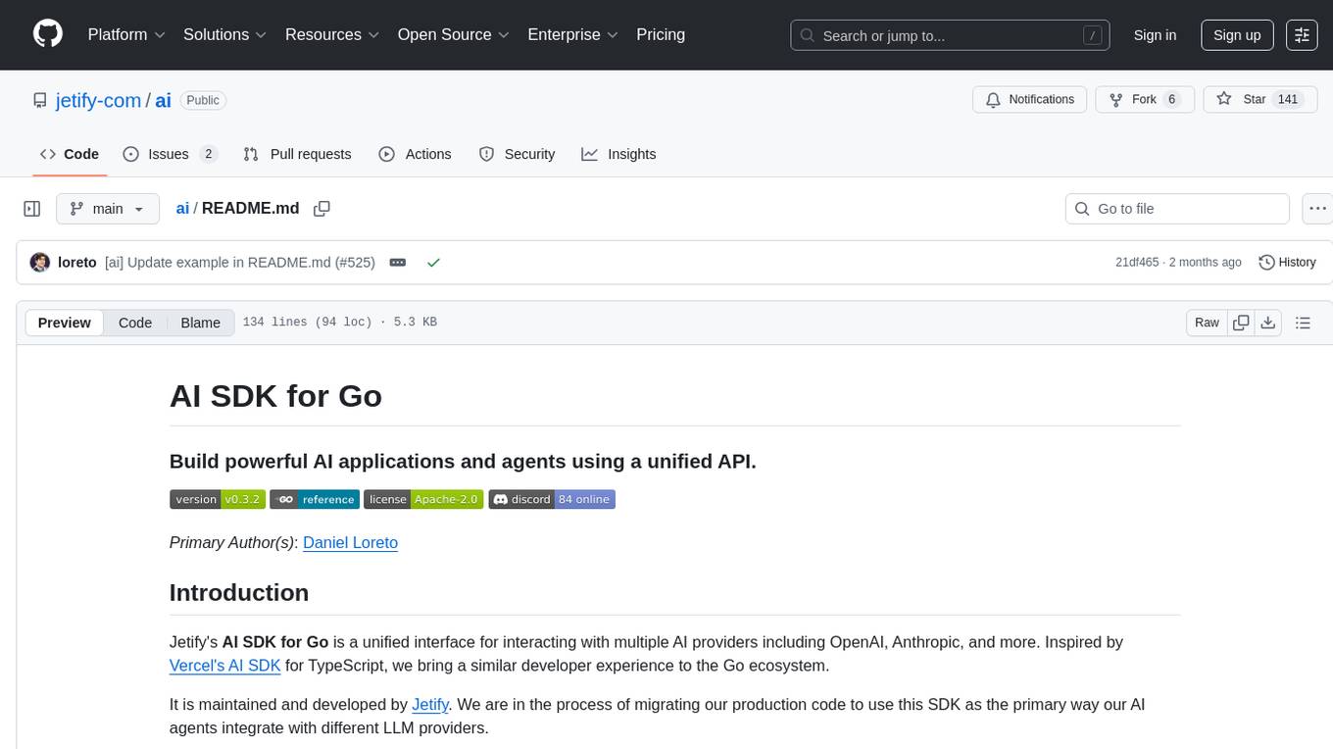Image resolution: width=1333 pixels, height=749 pixels.
Task: Select the Blame view
Action: (x=200, y=323)
